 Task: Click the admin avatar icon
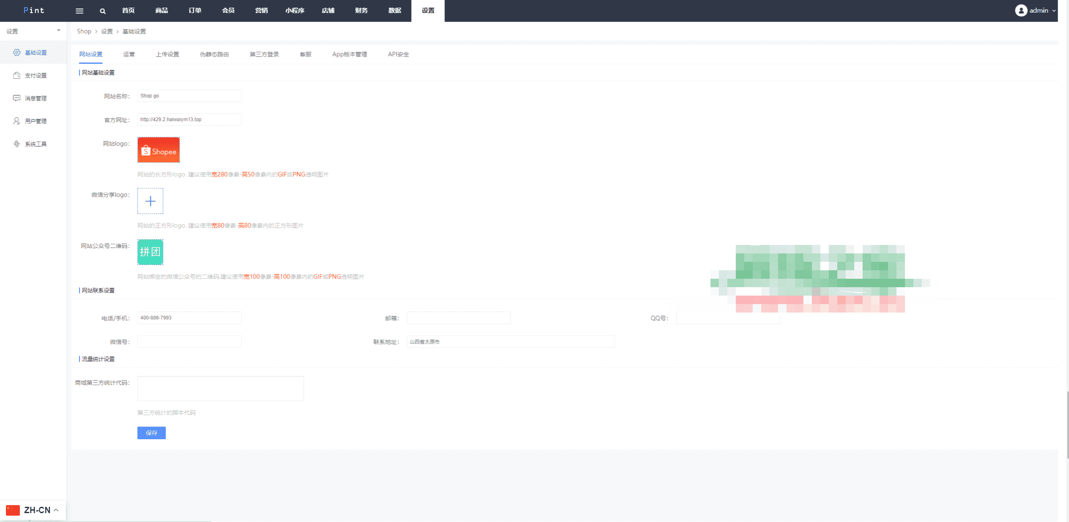coord(1021,11)
